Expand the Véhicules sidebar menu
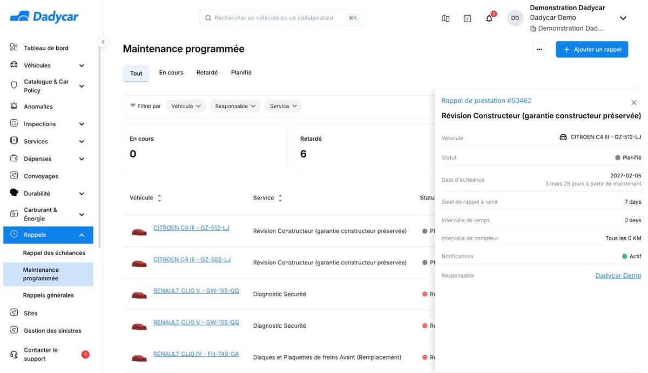The height and width of the screenshot is (373, 648). pyautogui.click(x=82, y=65)
